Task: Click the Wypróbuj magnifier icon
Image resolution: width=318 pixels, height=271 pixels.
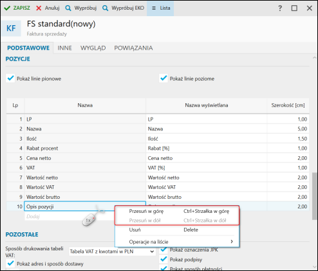Action: click(68, 8)
